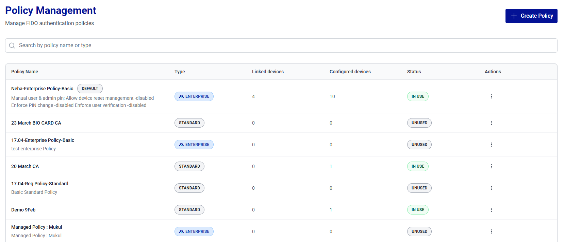
Task: Click UNUSED status of 17.04-Reg Policy-Standard
Action: pos(419,188)
